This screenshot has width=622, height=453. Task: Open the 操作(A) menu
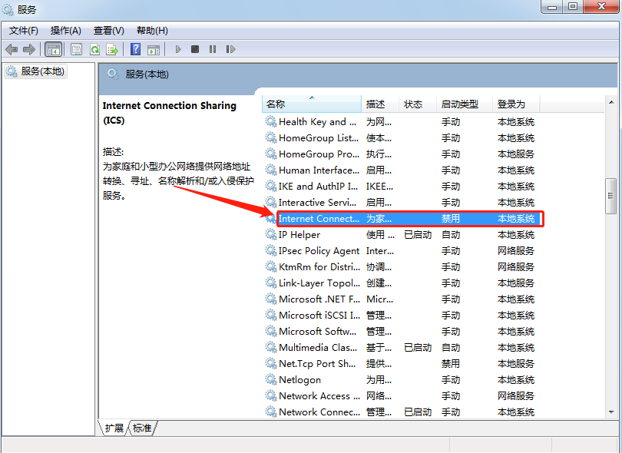pos(66,31)
